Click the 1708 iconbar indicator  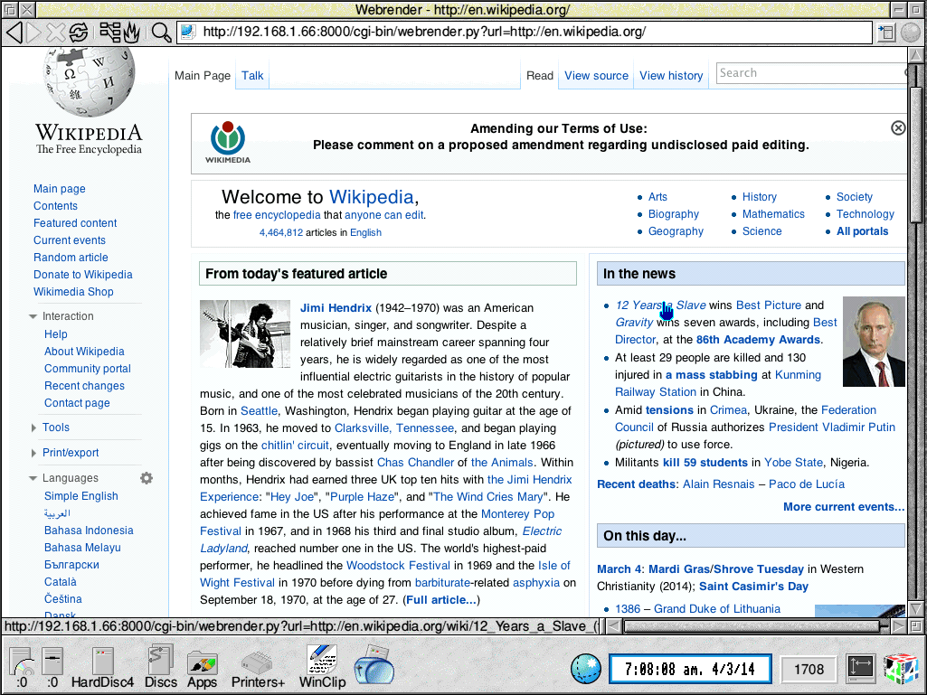[x=809, y=669]
